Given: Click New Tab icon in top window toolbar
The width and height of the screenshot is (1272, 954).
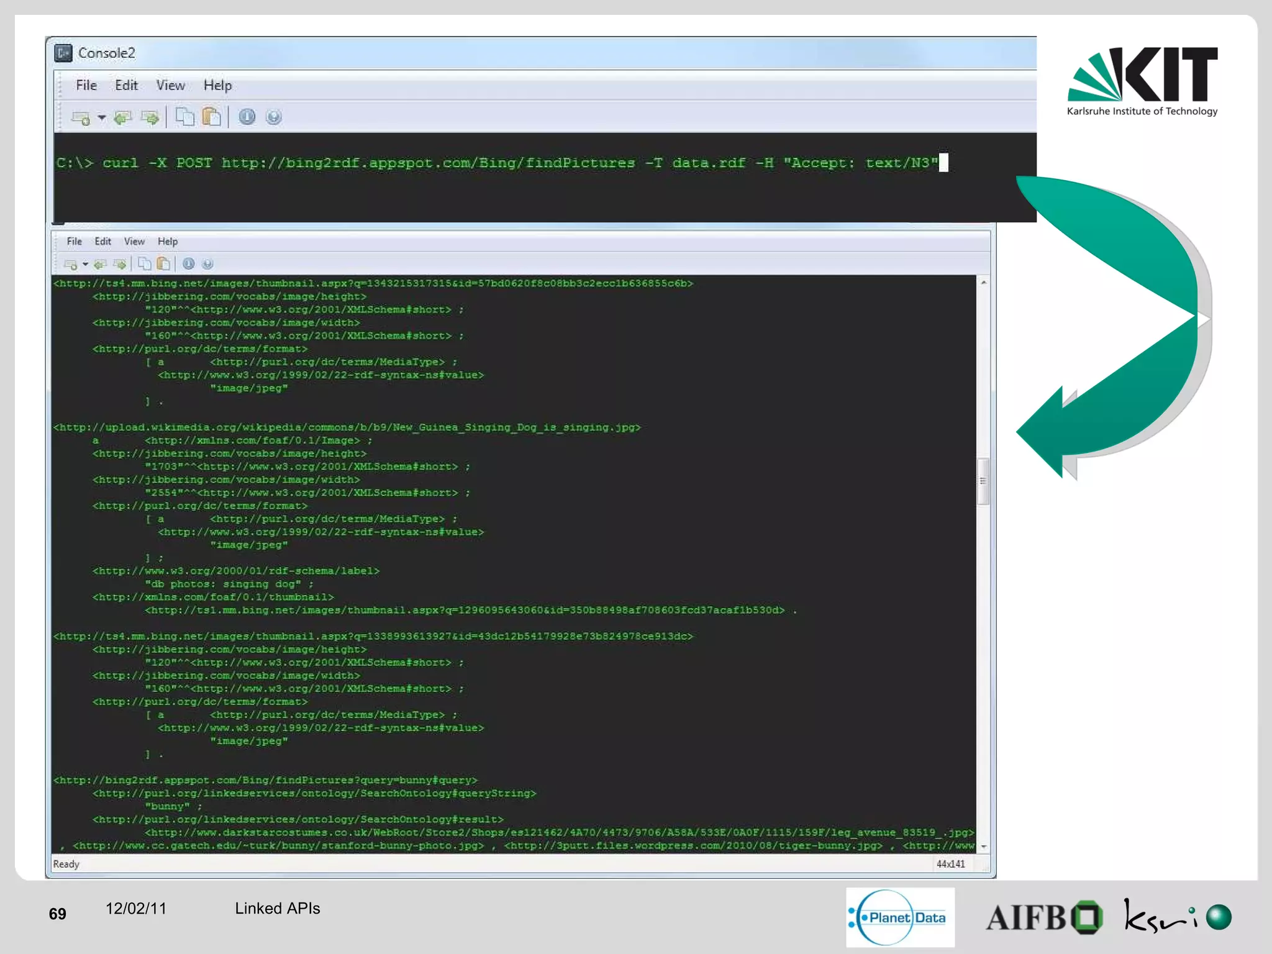Looking at the screenshot, I should tap(81, 117).
